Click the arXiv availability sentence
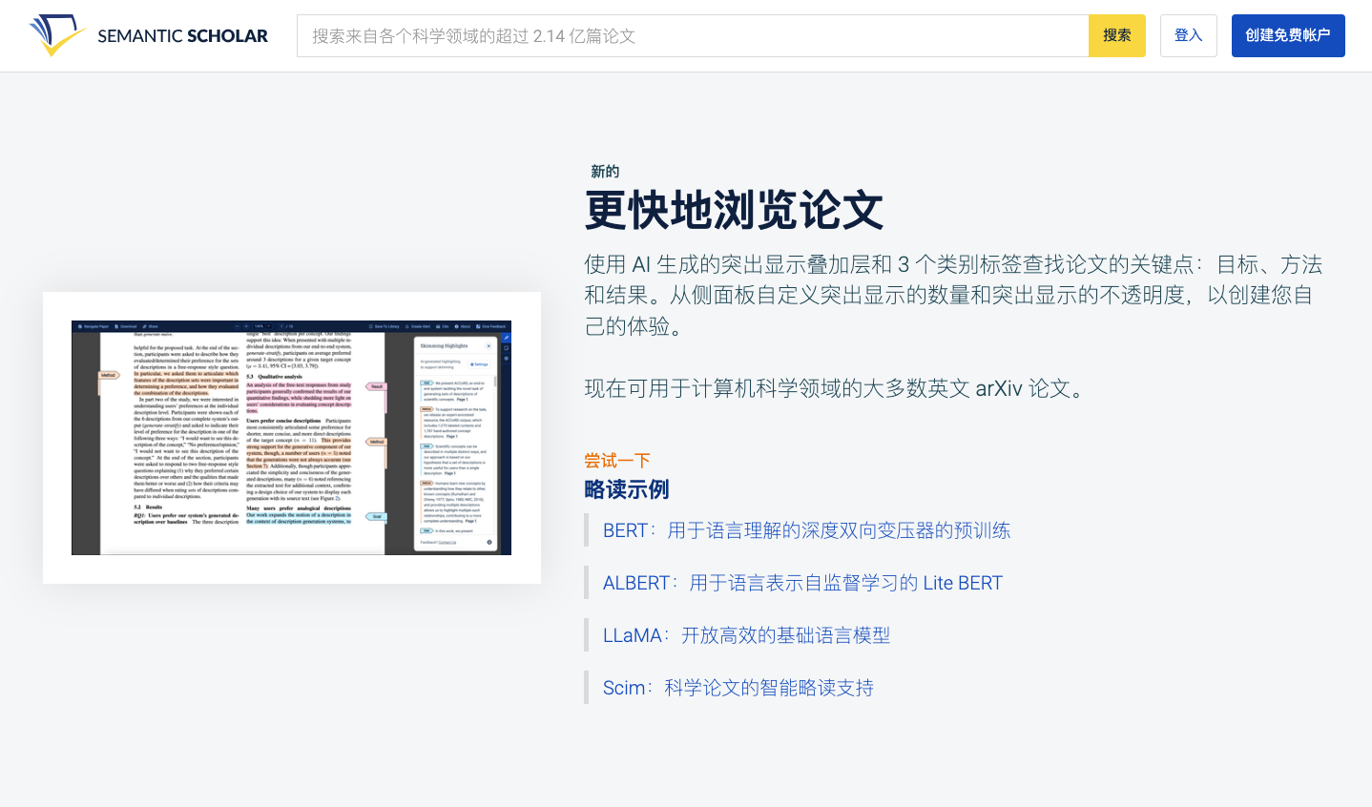 click(837, 388)
